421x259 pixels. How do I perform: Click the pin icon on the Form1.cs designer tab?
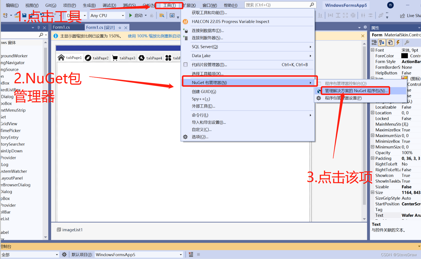coord(120,28)
